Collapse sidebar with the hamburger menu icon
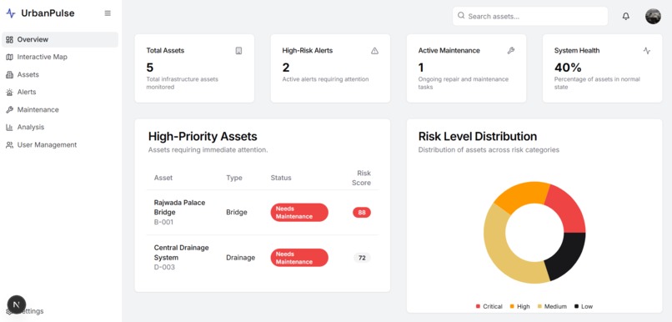Screen dimensions: 672x322 coord(108,13)
